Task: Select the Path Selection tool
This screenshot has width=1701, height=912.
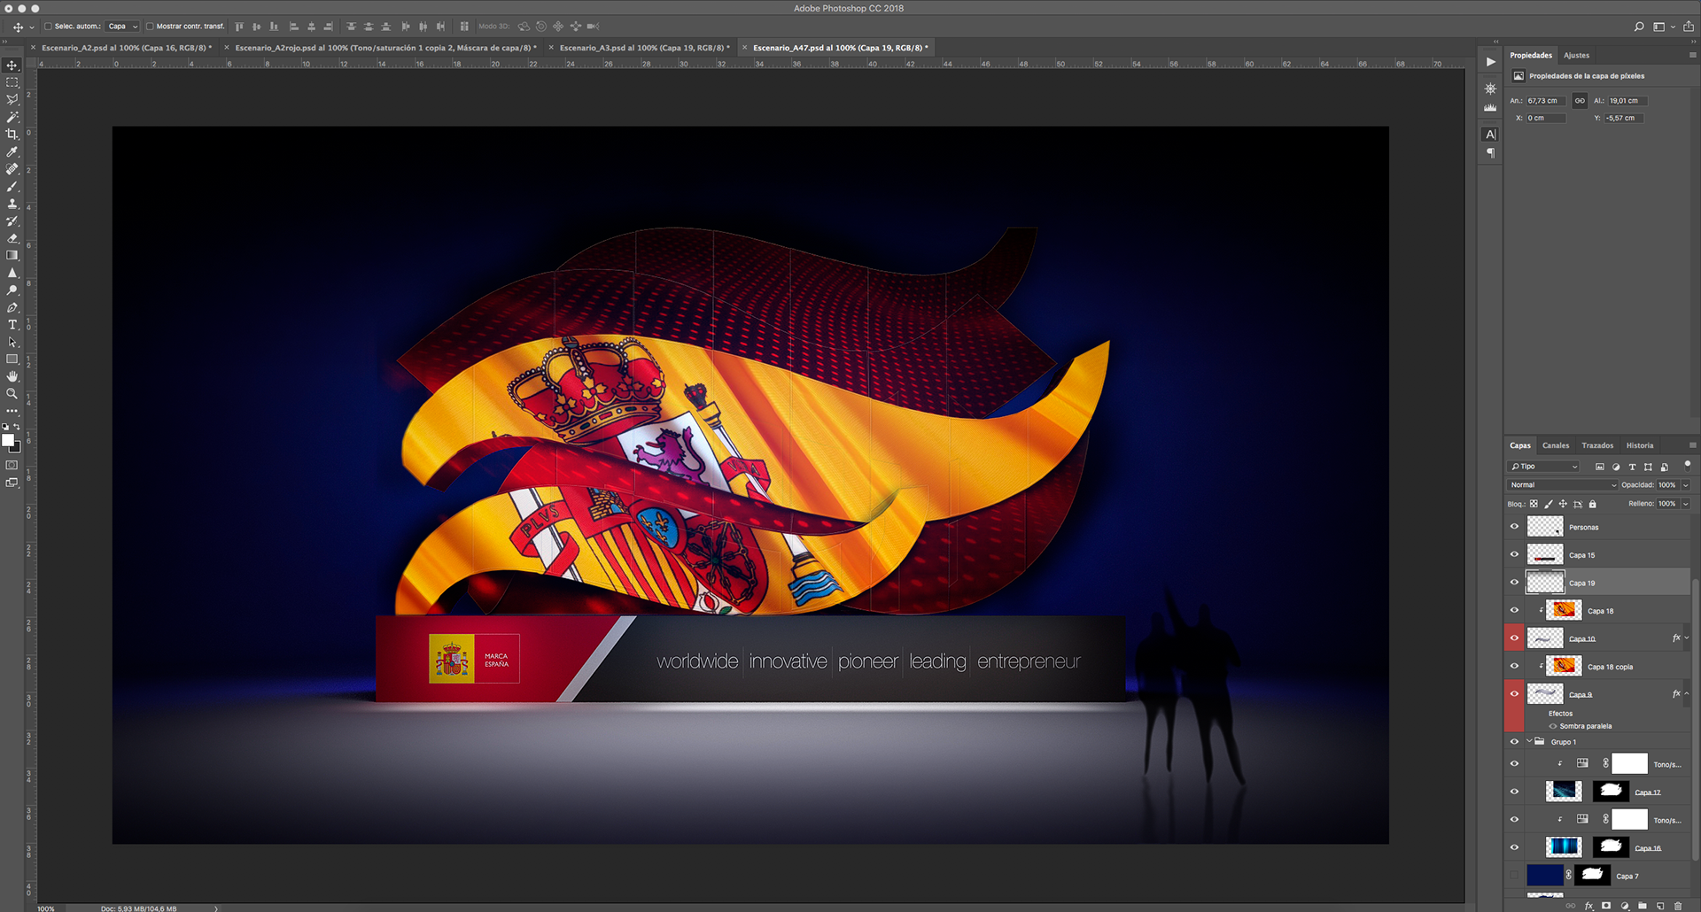Action: pyautogui.click(x=12, y=342)
